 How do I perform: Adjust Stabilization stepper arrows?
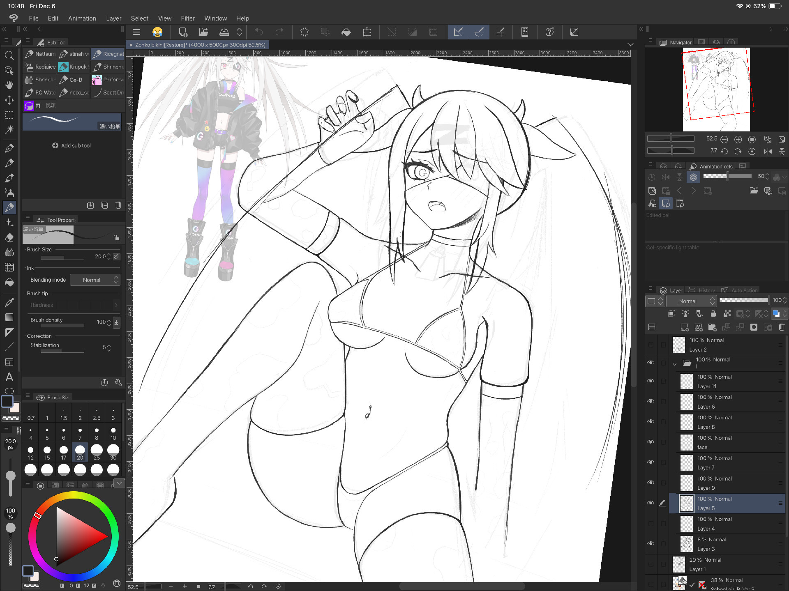pos(109,348)
